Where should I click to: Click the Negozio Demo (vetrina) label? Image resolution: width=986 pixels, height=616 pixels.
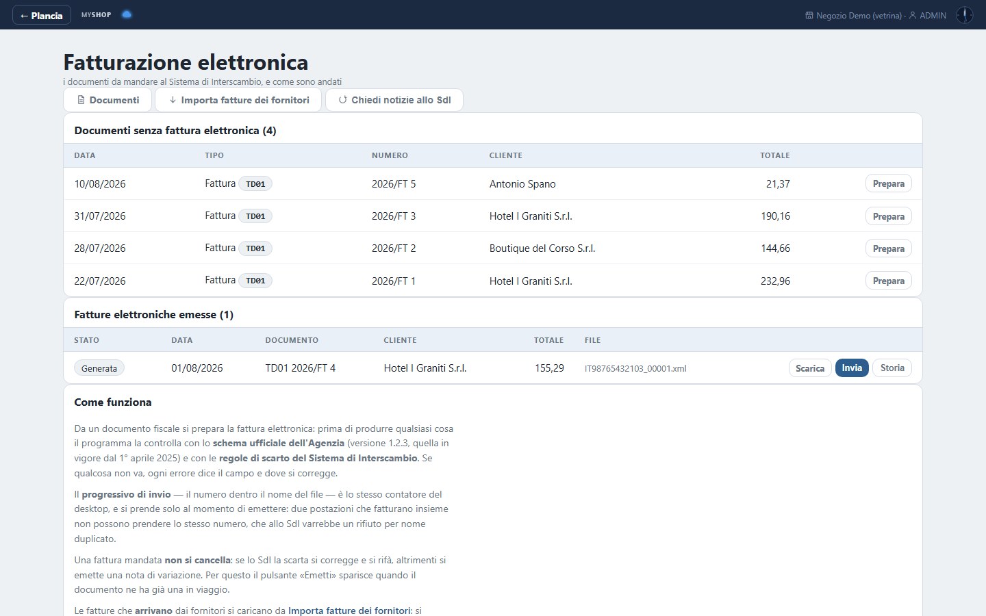[x=859, y=15]
